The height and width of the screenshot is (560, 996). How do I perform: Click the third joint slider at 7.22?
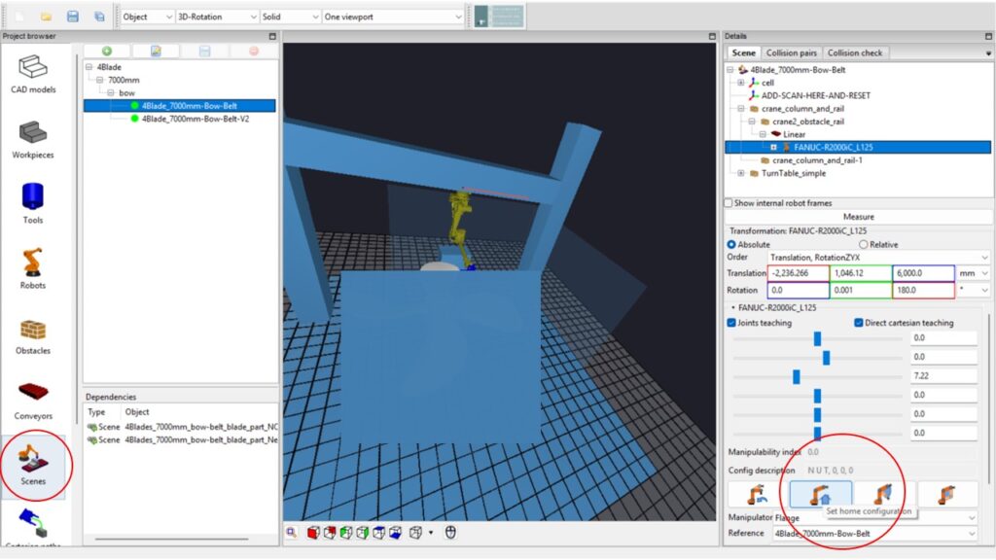tap(797, 376)
